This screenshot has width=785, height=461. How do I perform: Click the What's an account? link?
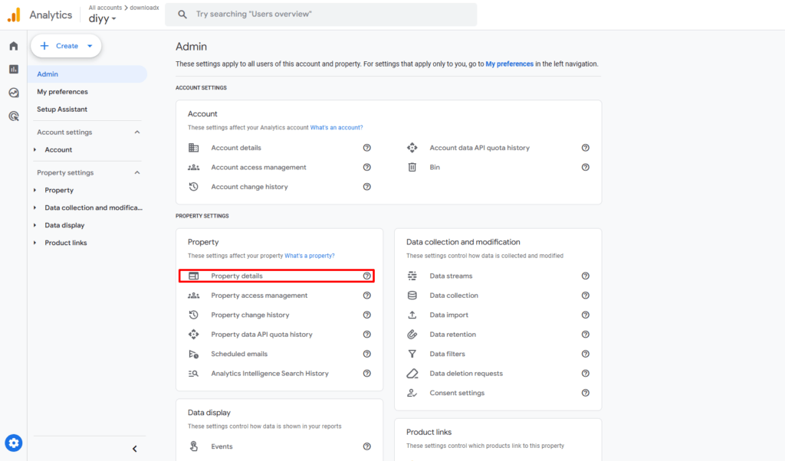[x=337, y=127]
